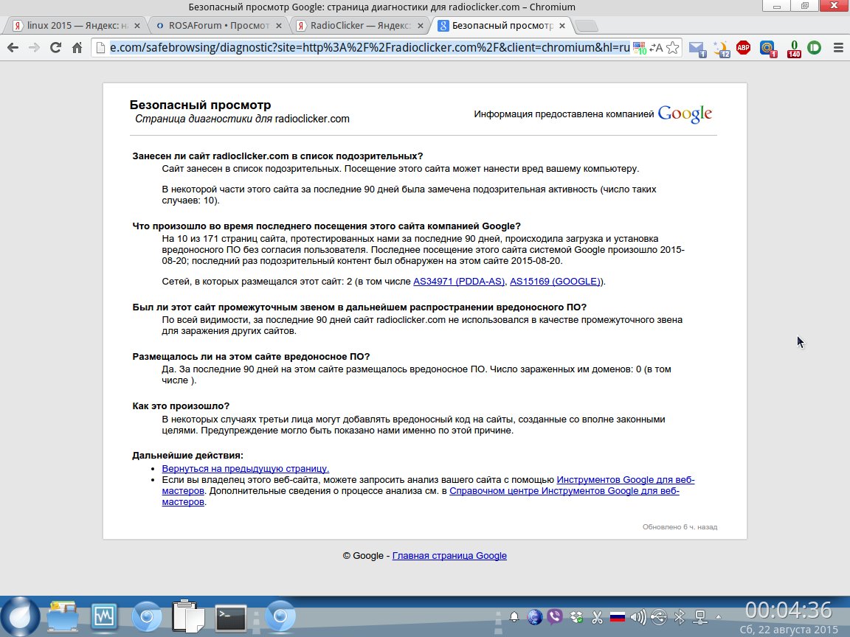The height and width of the screenshot is (637, 850).
Task: Switch to the 'linux 2015 — Яндекс' tab
Action: pyautogui.click(x=76, y=26)
